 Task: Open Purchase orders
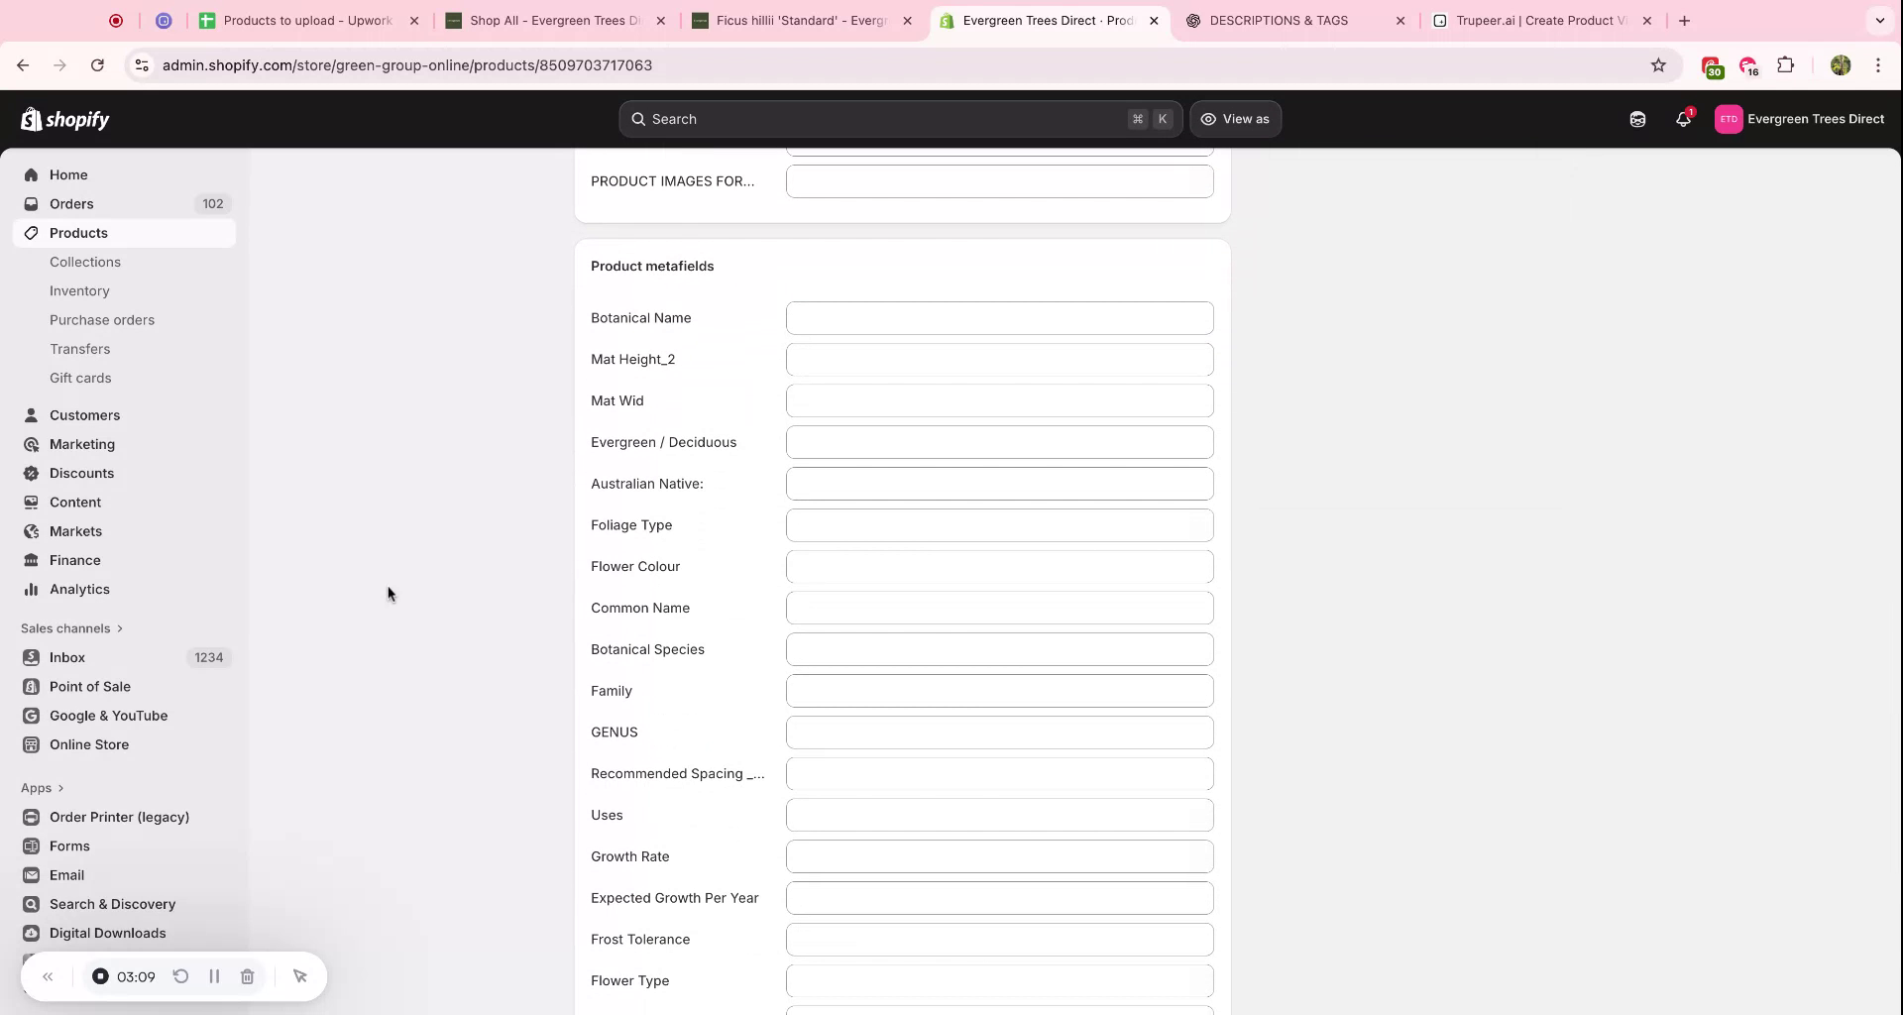coord(102,319)
